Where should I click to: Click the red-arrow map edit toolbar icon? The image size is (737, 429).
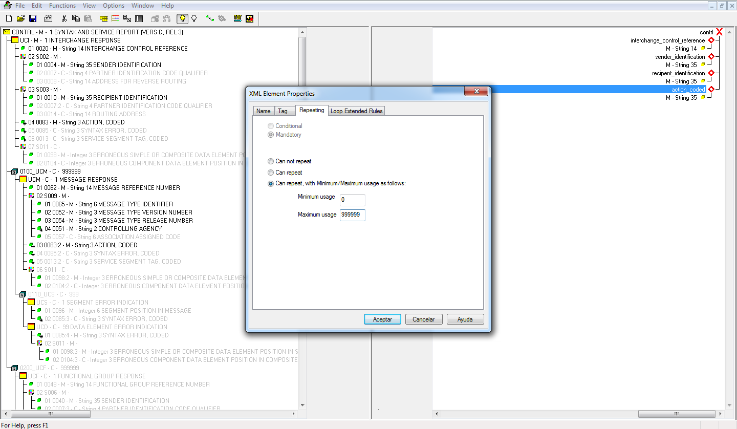pos(249,18)
